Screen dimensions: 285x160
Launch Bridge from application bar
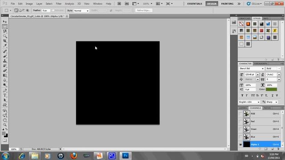[x=119, y=4]
